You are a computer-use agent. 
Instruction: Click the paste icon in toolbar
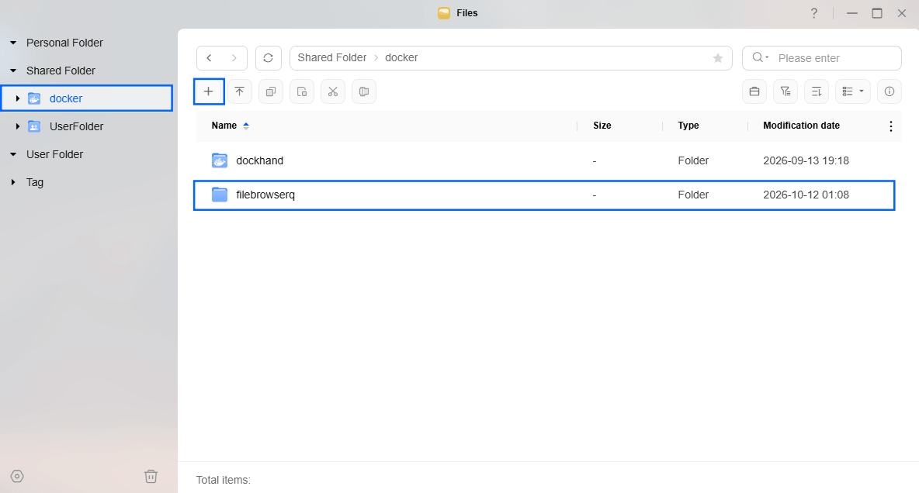point(302,91)
